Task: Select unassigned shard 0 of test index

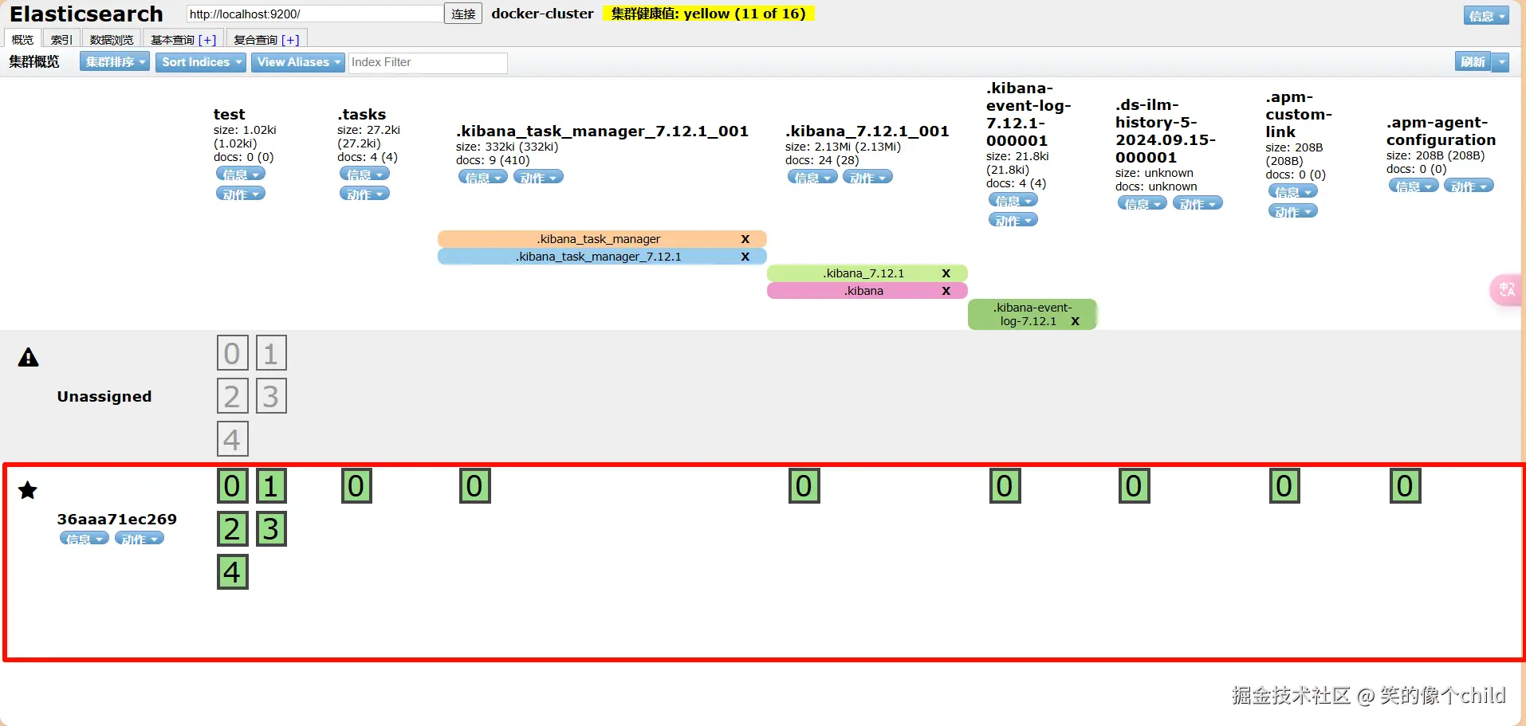Action: [x=232, y=353]
